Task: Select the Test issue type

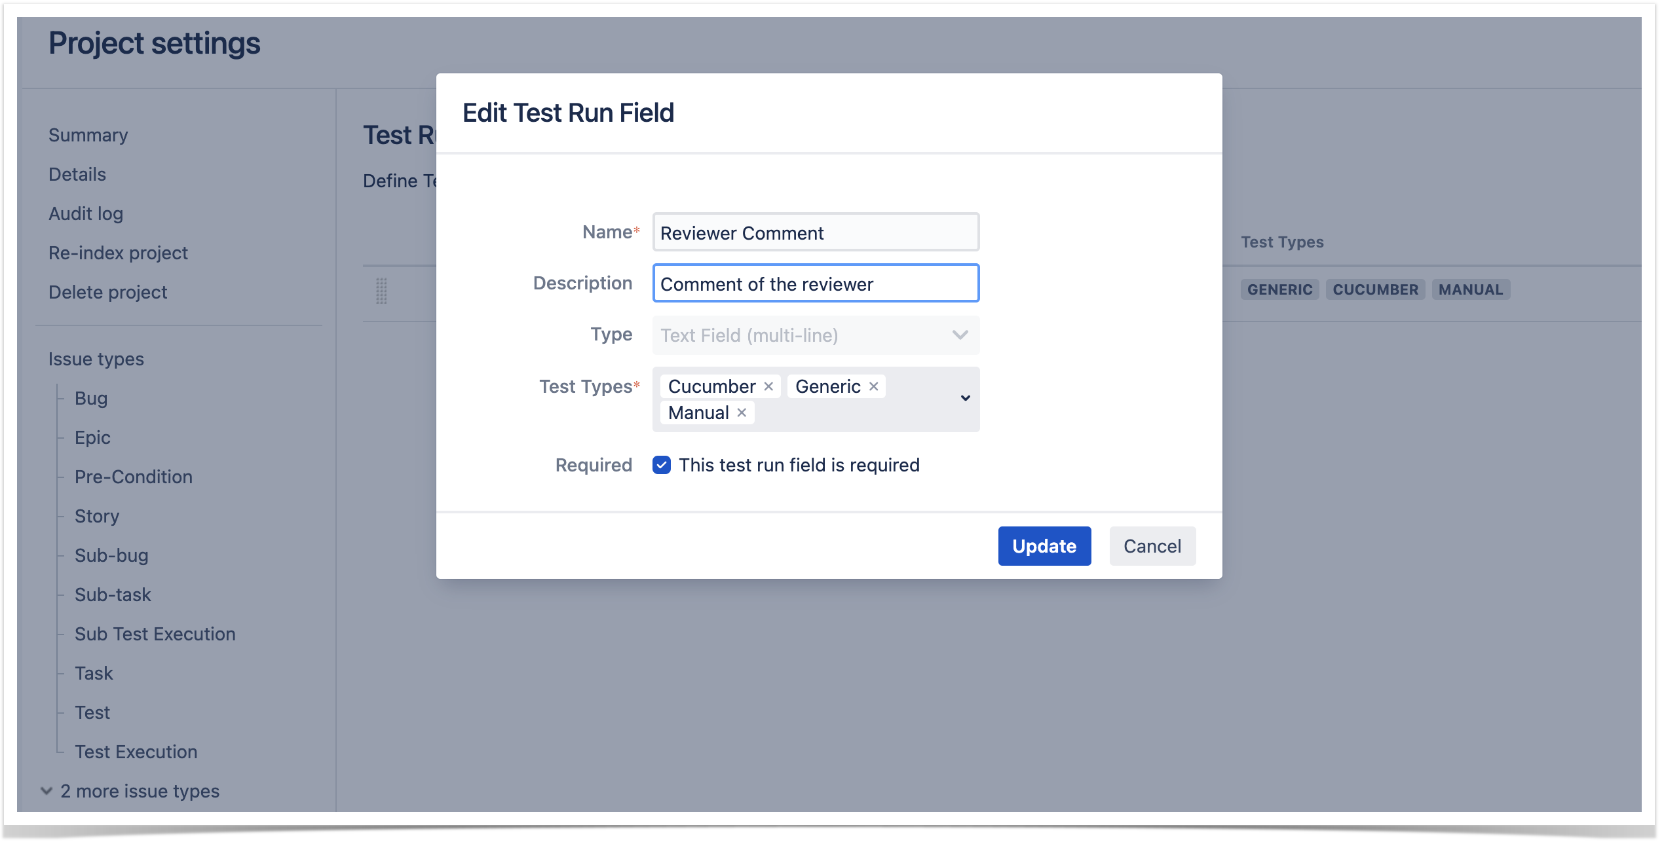Action: [x=92, y=712]
